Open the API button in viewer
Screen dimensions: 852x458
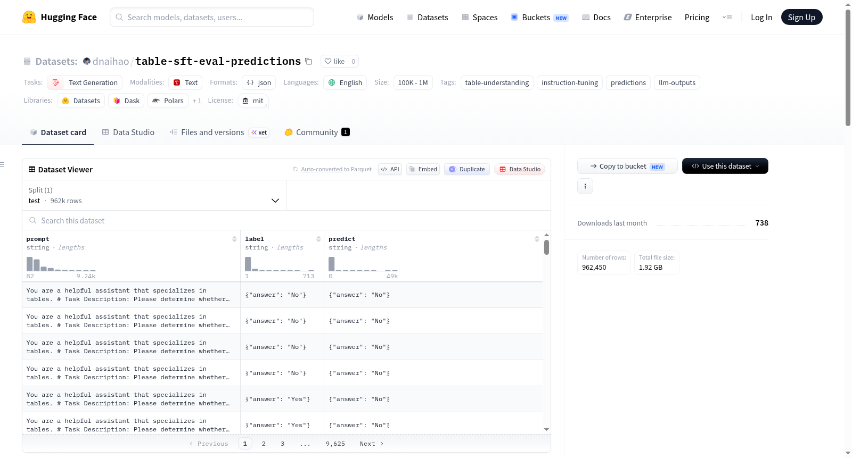click(390, 169)
